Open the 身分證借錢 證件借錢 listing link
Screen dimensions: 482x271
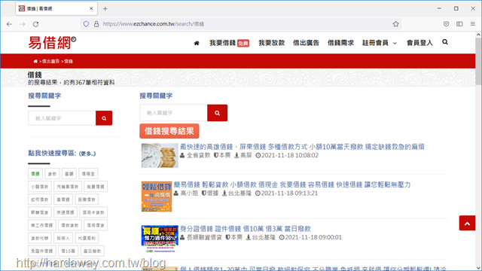[x=246, y=229]
